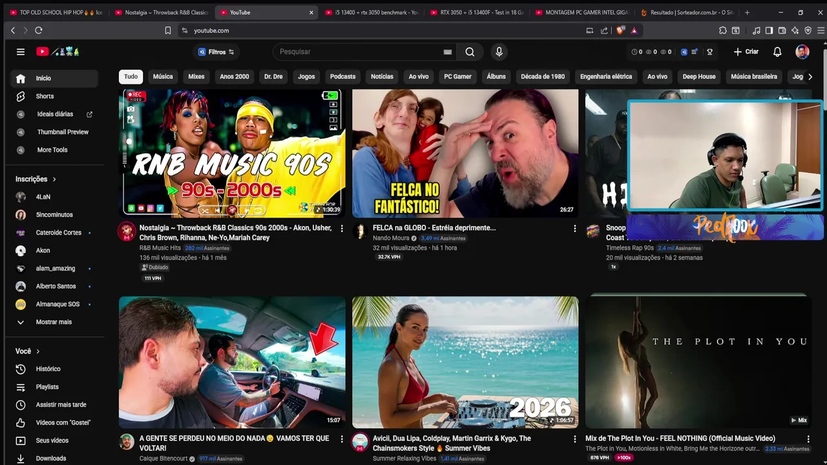Select the Dr. Dre chip
This screenshot has width=827, height=465.
pyautogui.click(x=273, y=77)
